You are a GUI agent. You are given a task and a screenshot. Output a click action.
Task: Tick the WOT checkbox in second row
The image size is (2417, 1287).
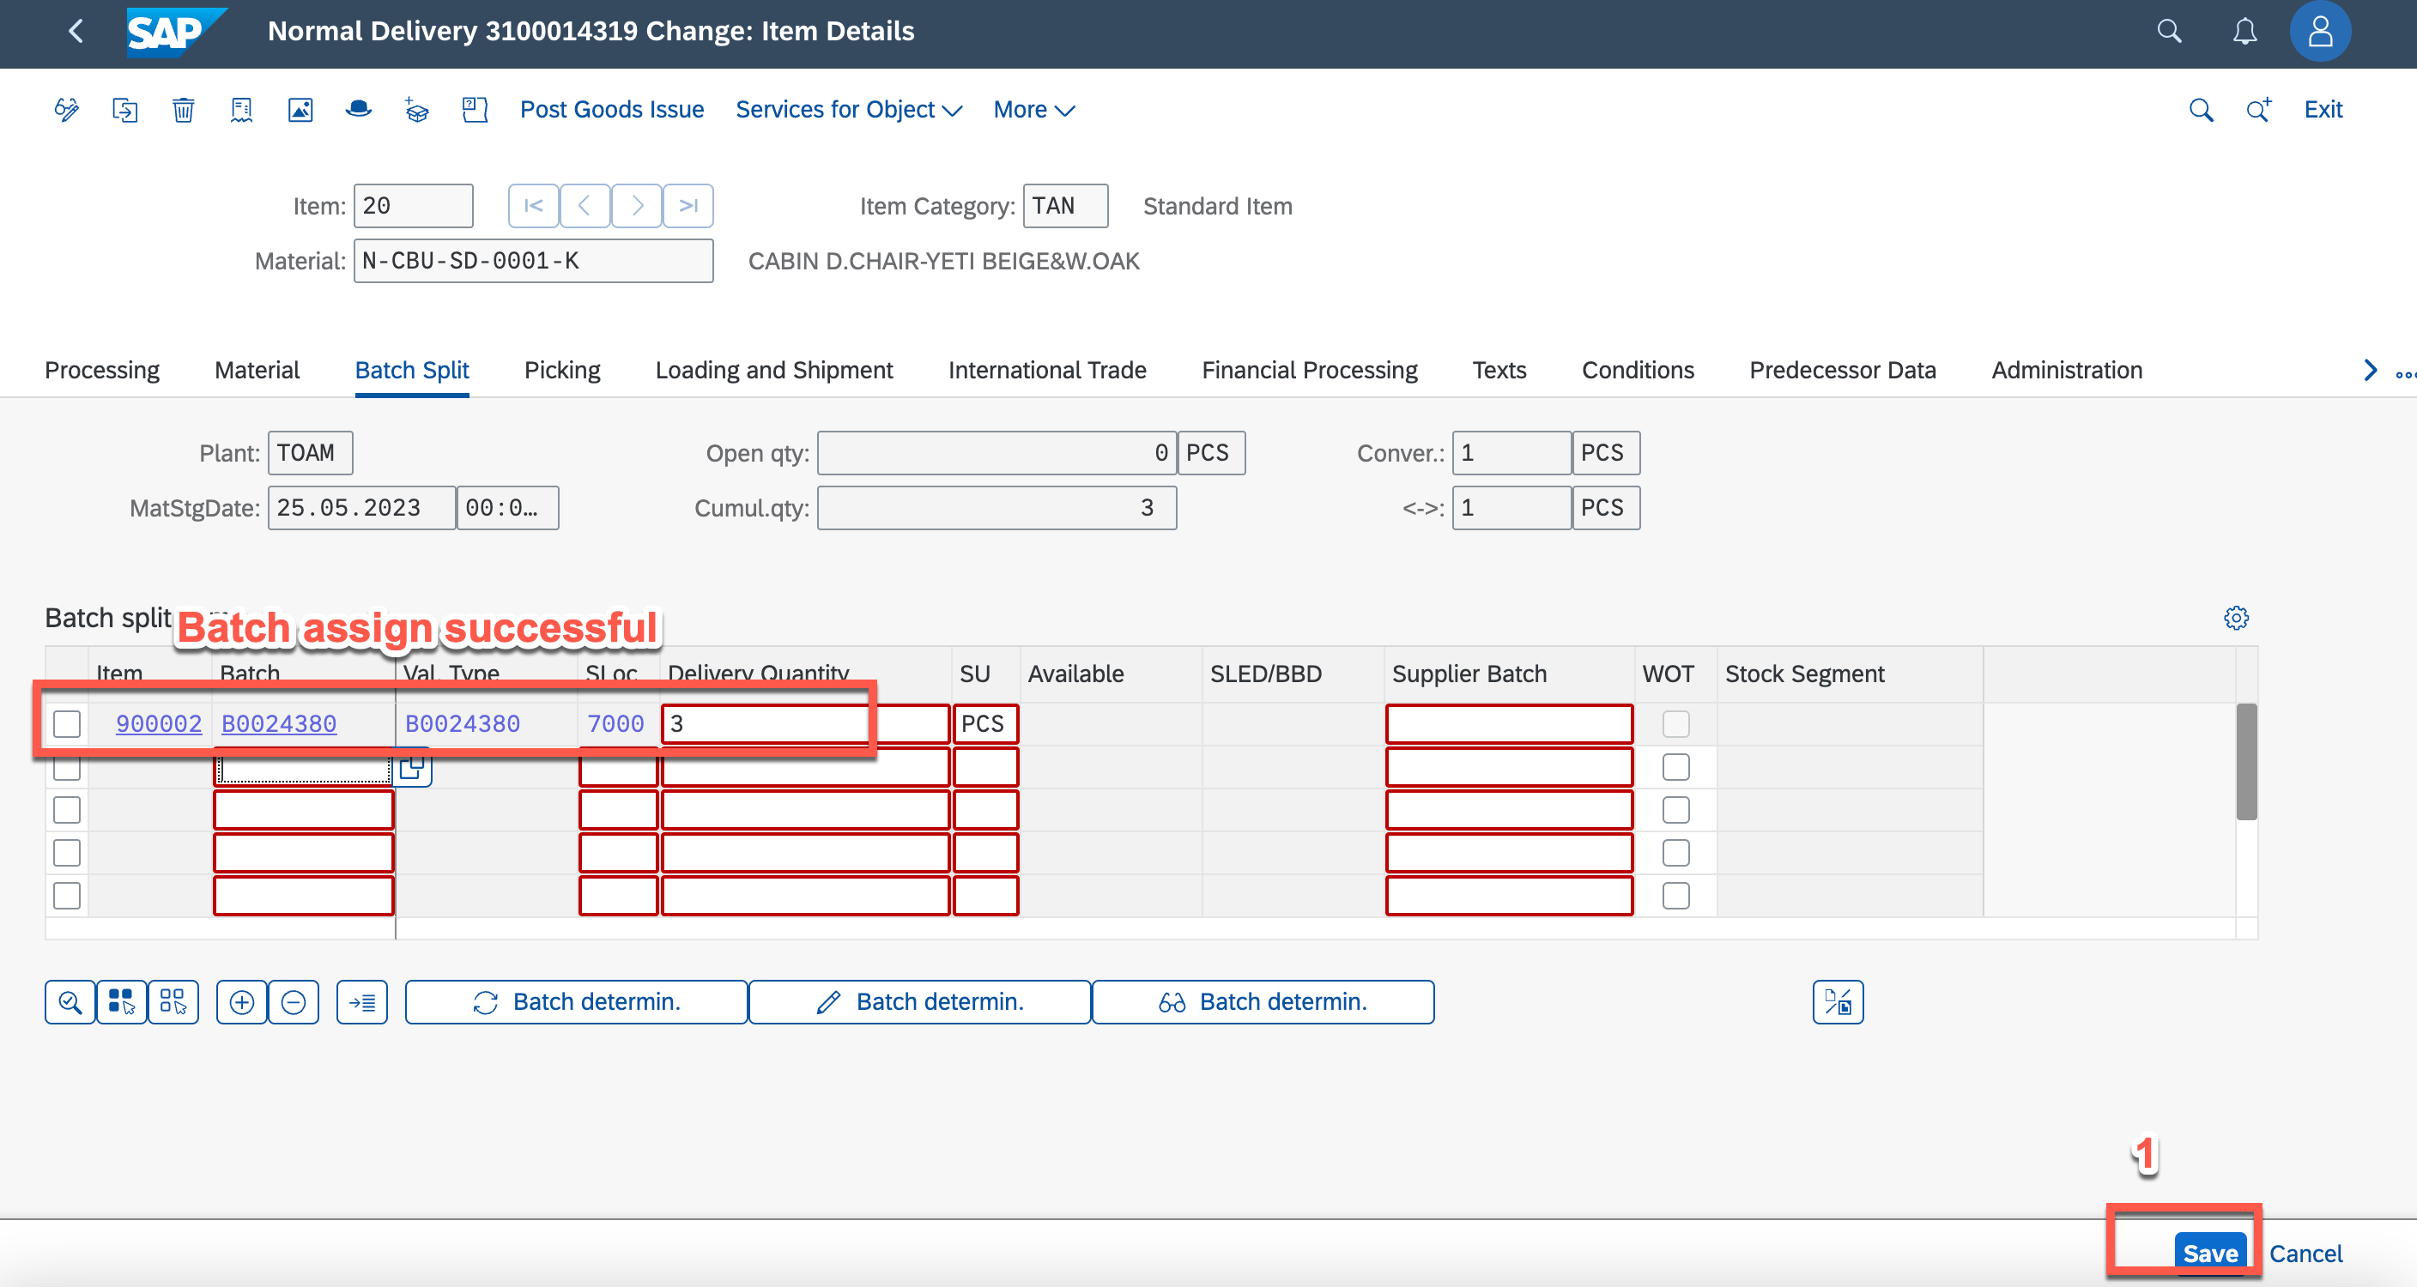[1675, 767]
